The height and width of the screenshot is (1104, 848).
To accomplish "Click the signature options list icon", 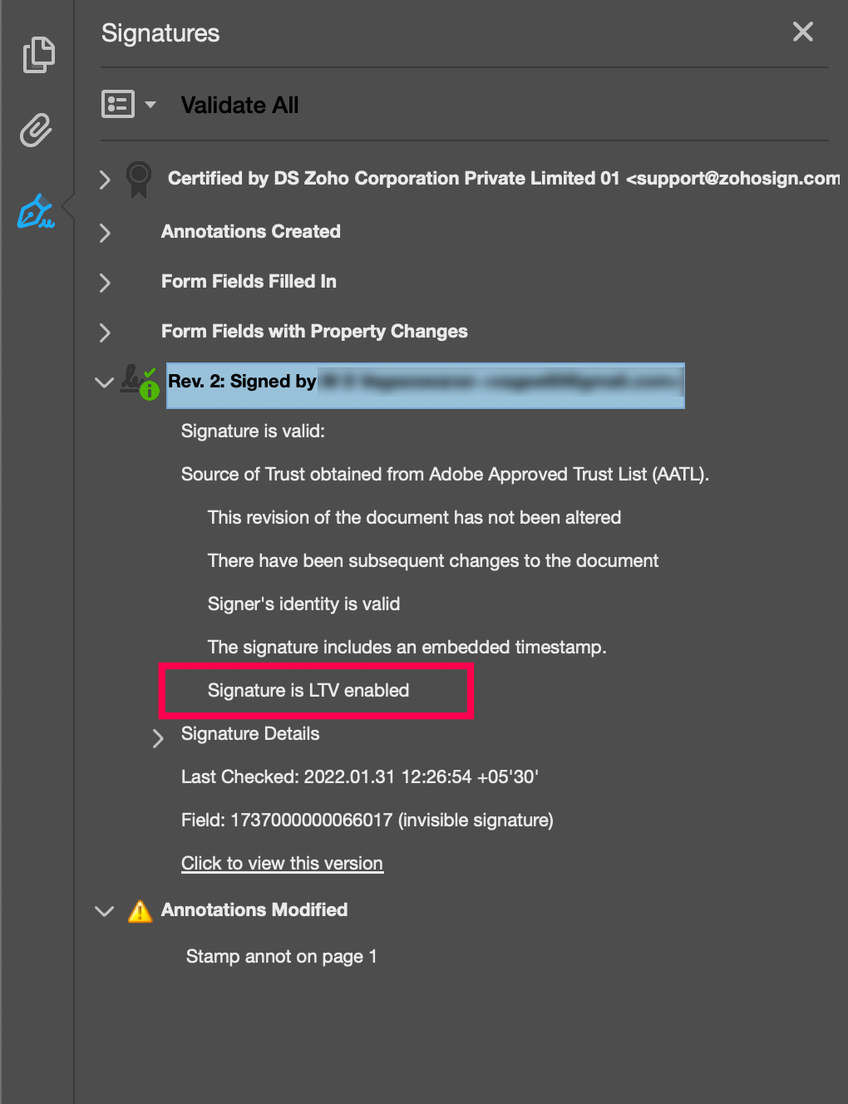I will [x=118, y=105].
